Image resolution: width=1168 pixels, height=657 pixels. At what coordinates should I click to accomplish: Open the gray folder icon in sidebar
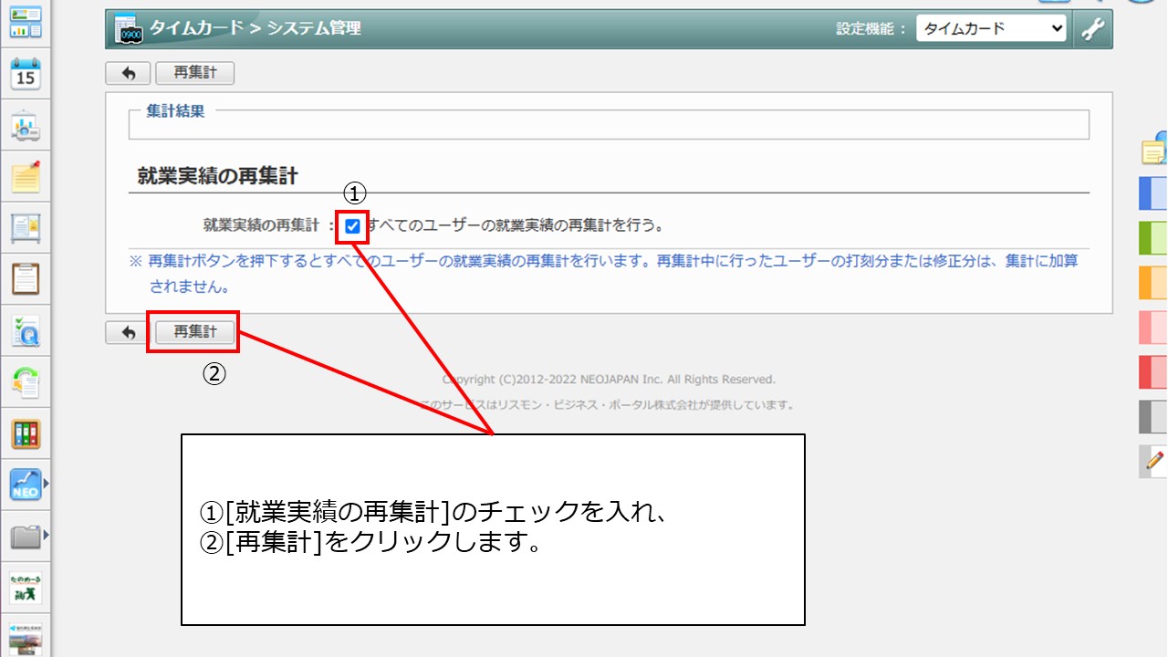click(x=26, y=537)
